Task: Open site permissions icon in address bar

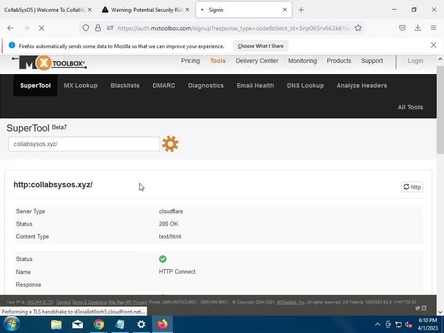Action: (x=110, y=28)
